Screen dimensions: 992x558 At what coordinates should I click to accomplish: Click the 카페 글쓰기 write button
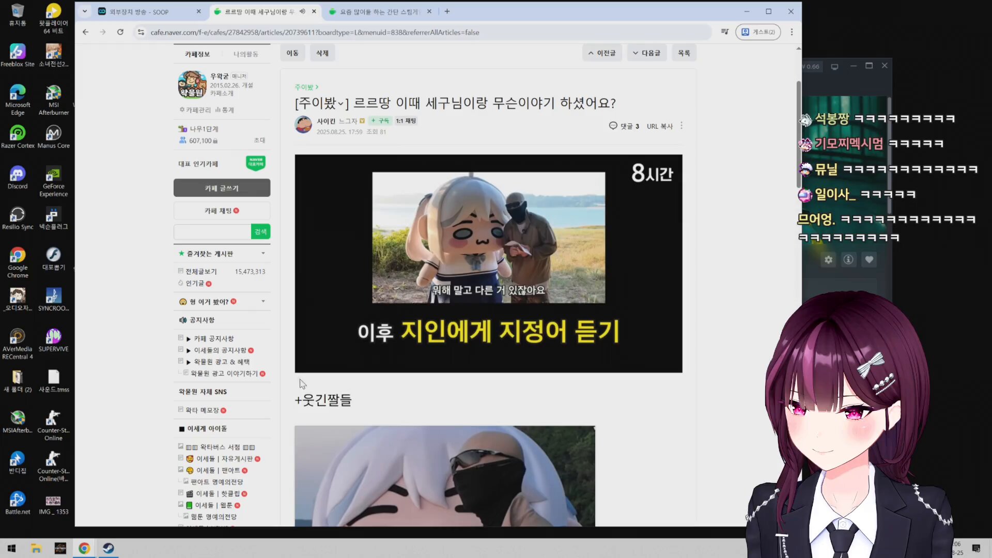(222, 188)
